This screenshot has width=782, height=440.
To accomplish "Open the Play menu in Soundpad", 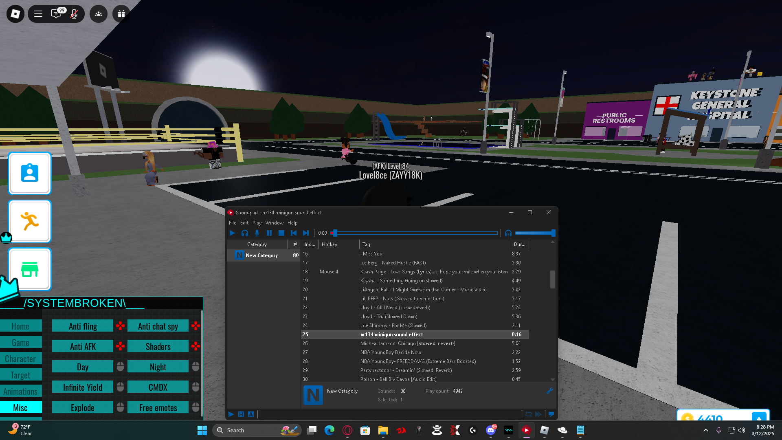I will [257, 223].
